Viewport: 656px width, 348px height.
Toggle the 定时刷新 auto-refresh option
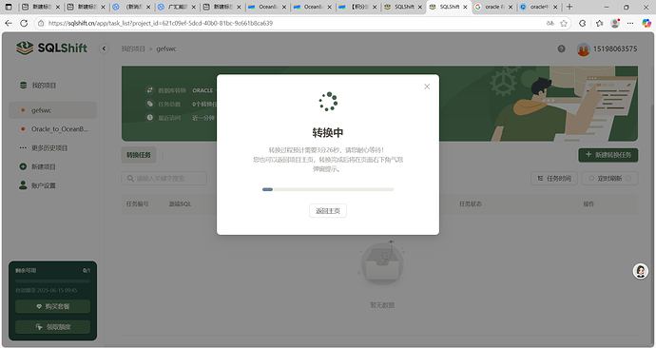(609, 178)
